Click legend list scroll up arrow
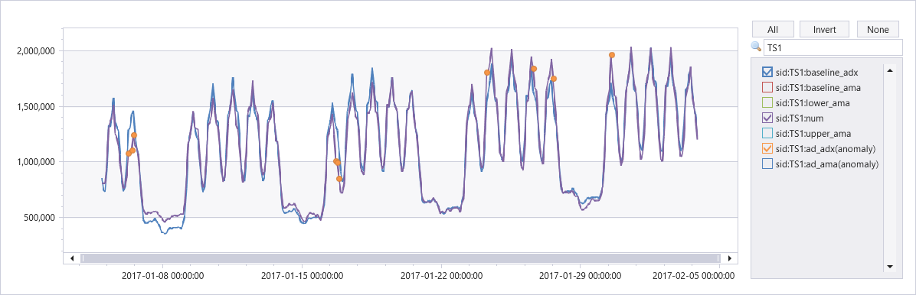The height and width of the screenshot is (295, 916). [x=890, y=70]
